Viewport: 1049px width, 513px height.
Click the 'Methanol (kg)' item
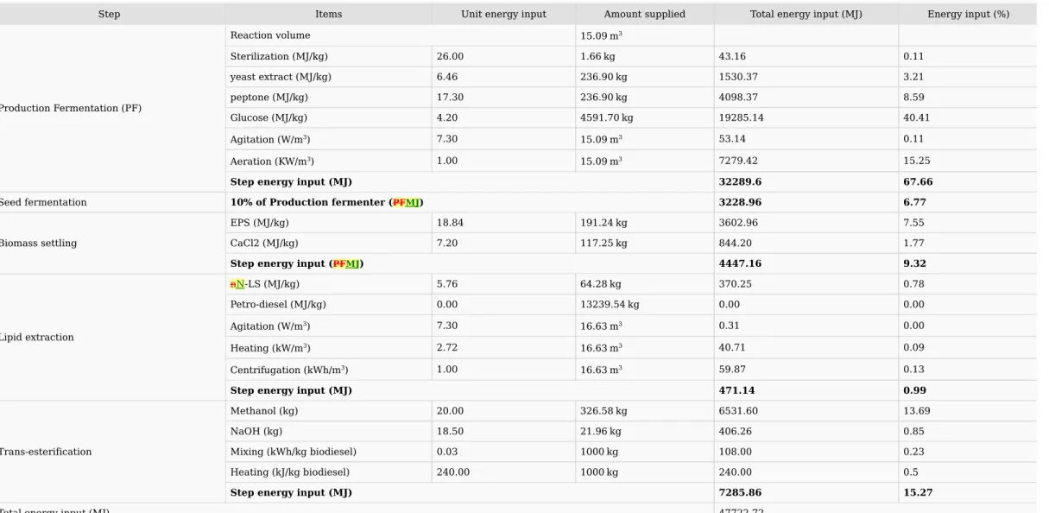[262, 411]
